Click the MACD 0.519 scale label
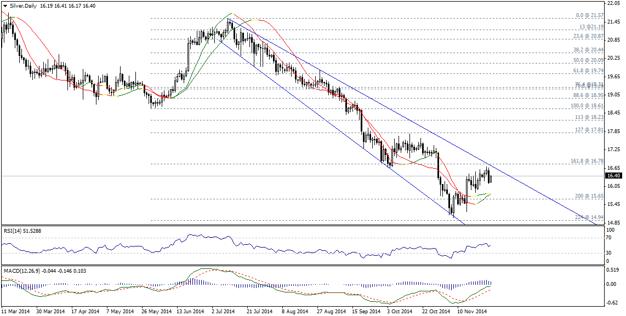Image resolution: width=626 pixels, height=316 pixels. click(612, 270)
